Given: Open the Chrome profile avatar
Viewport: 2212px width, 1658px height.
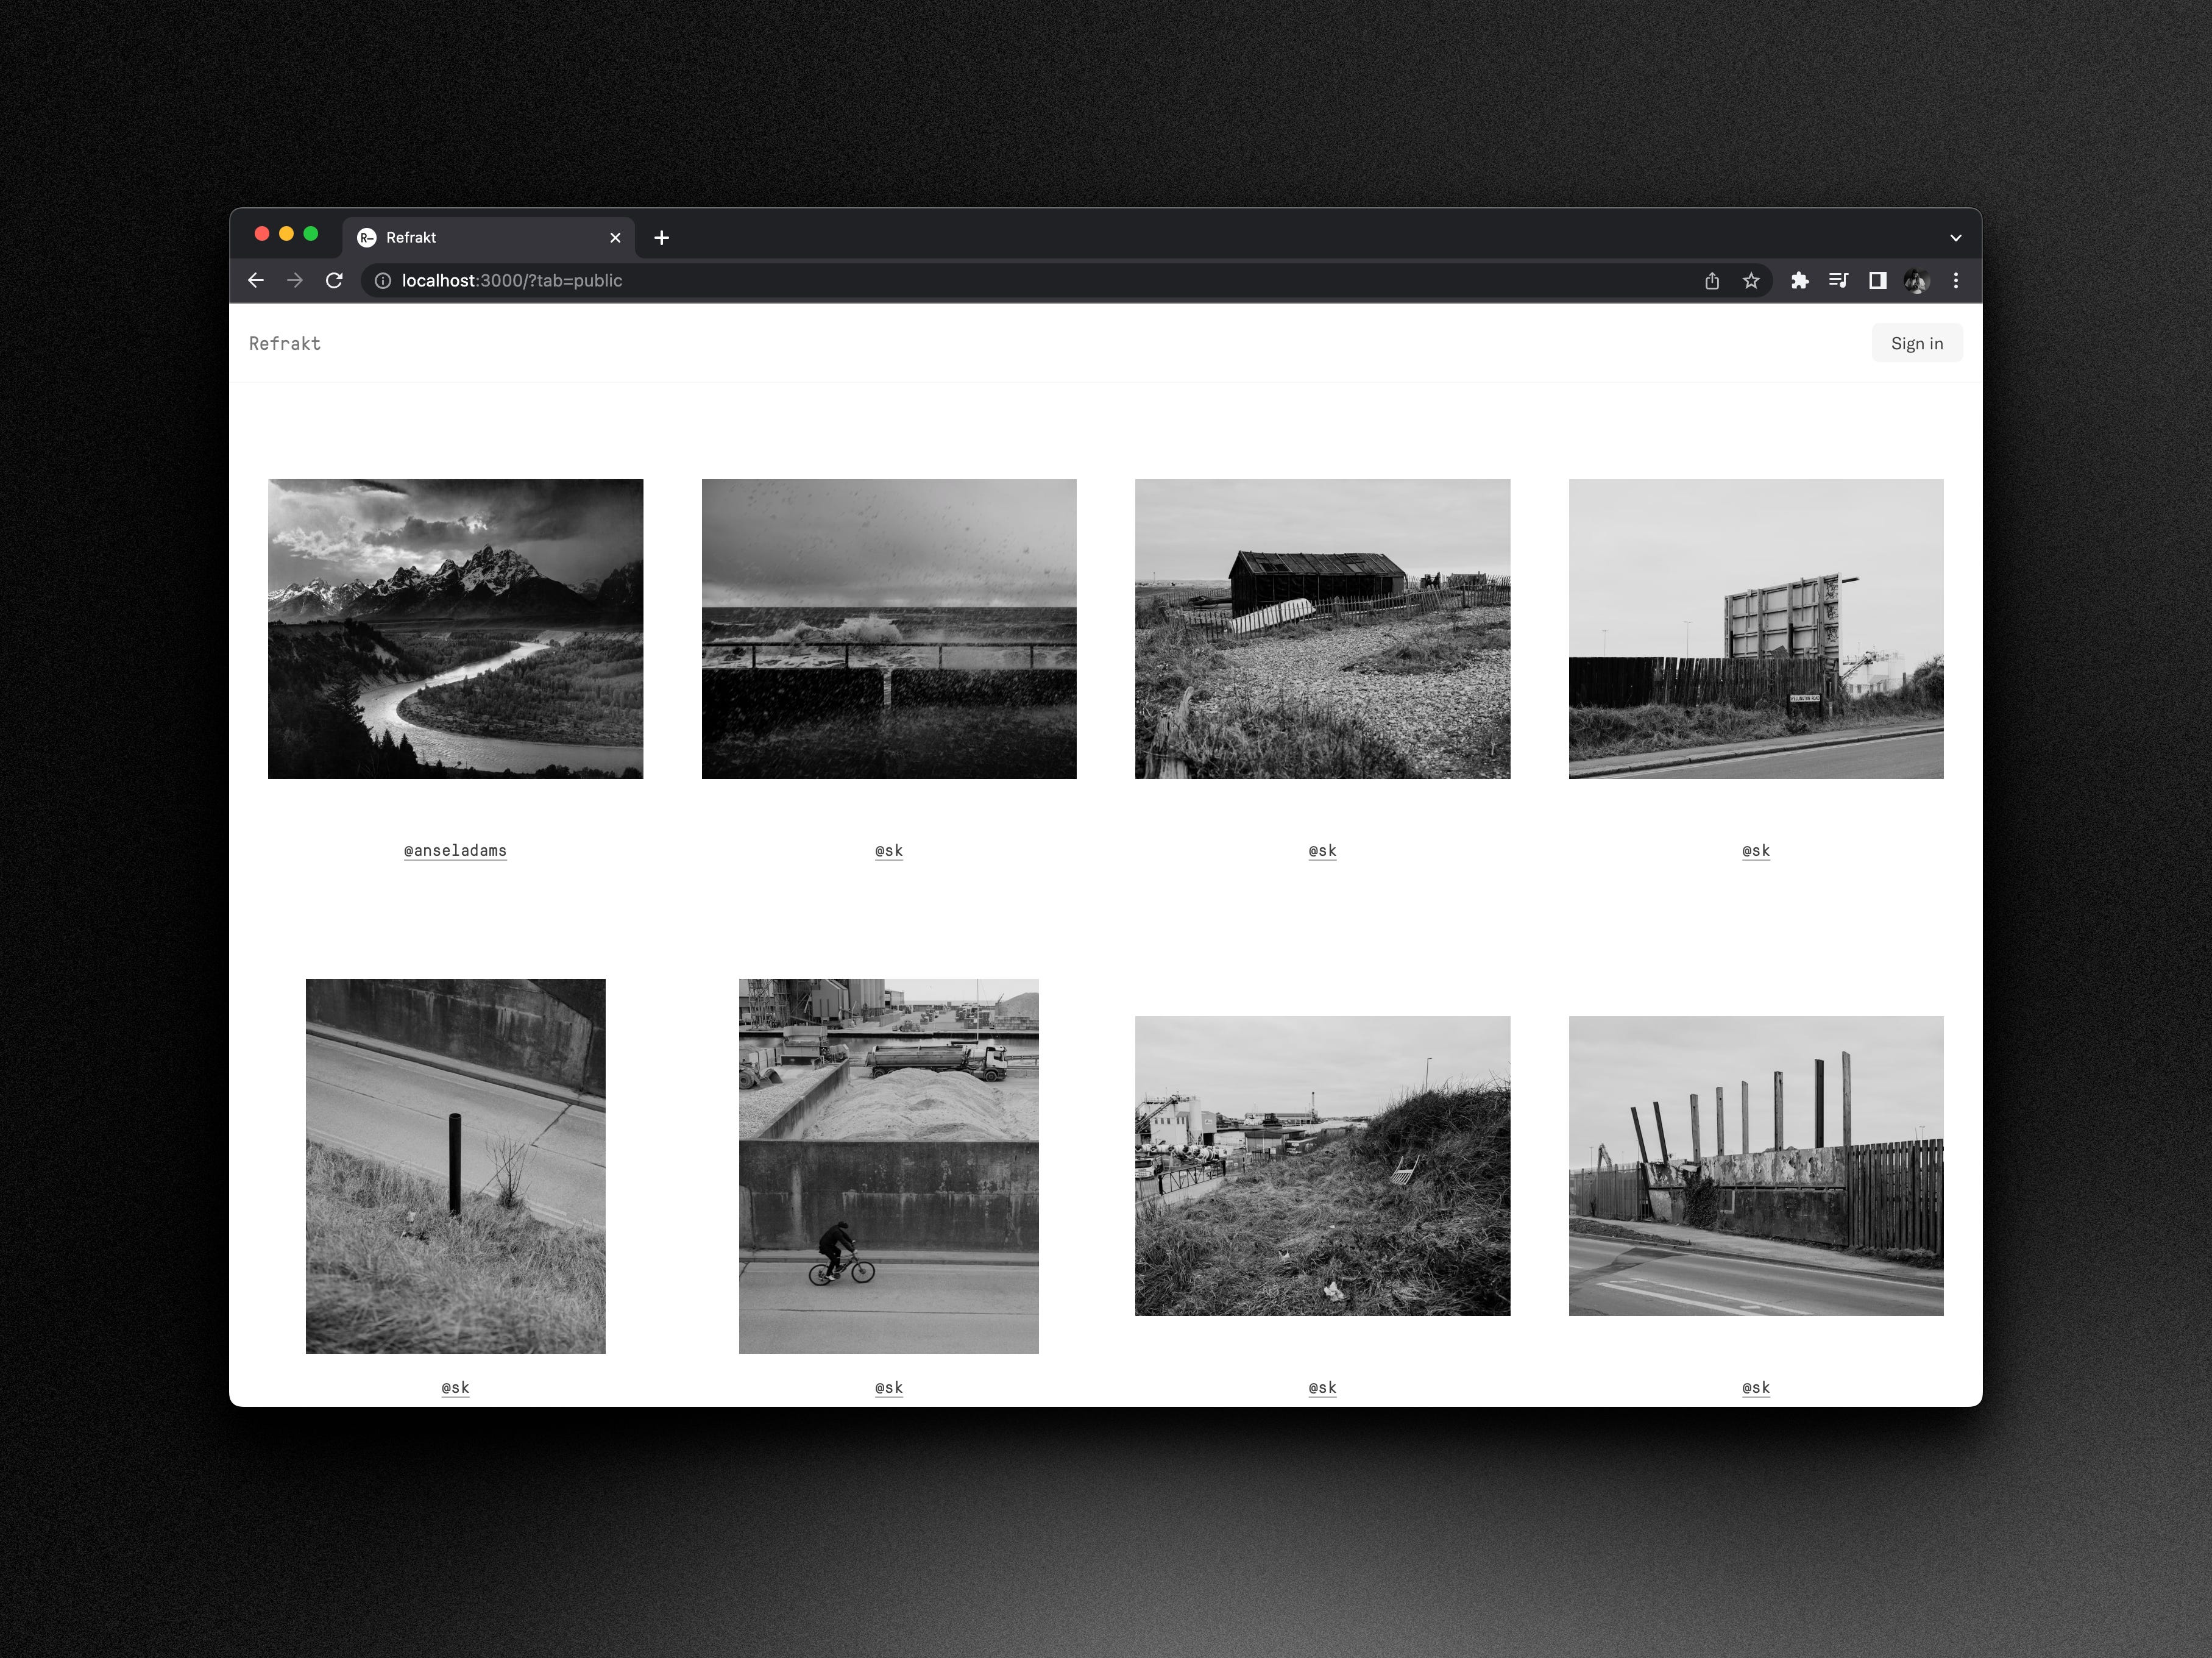Looking at the screenshot, I should tap(1916, 281).
